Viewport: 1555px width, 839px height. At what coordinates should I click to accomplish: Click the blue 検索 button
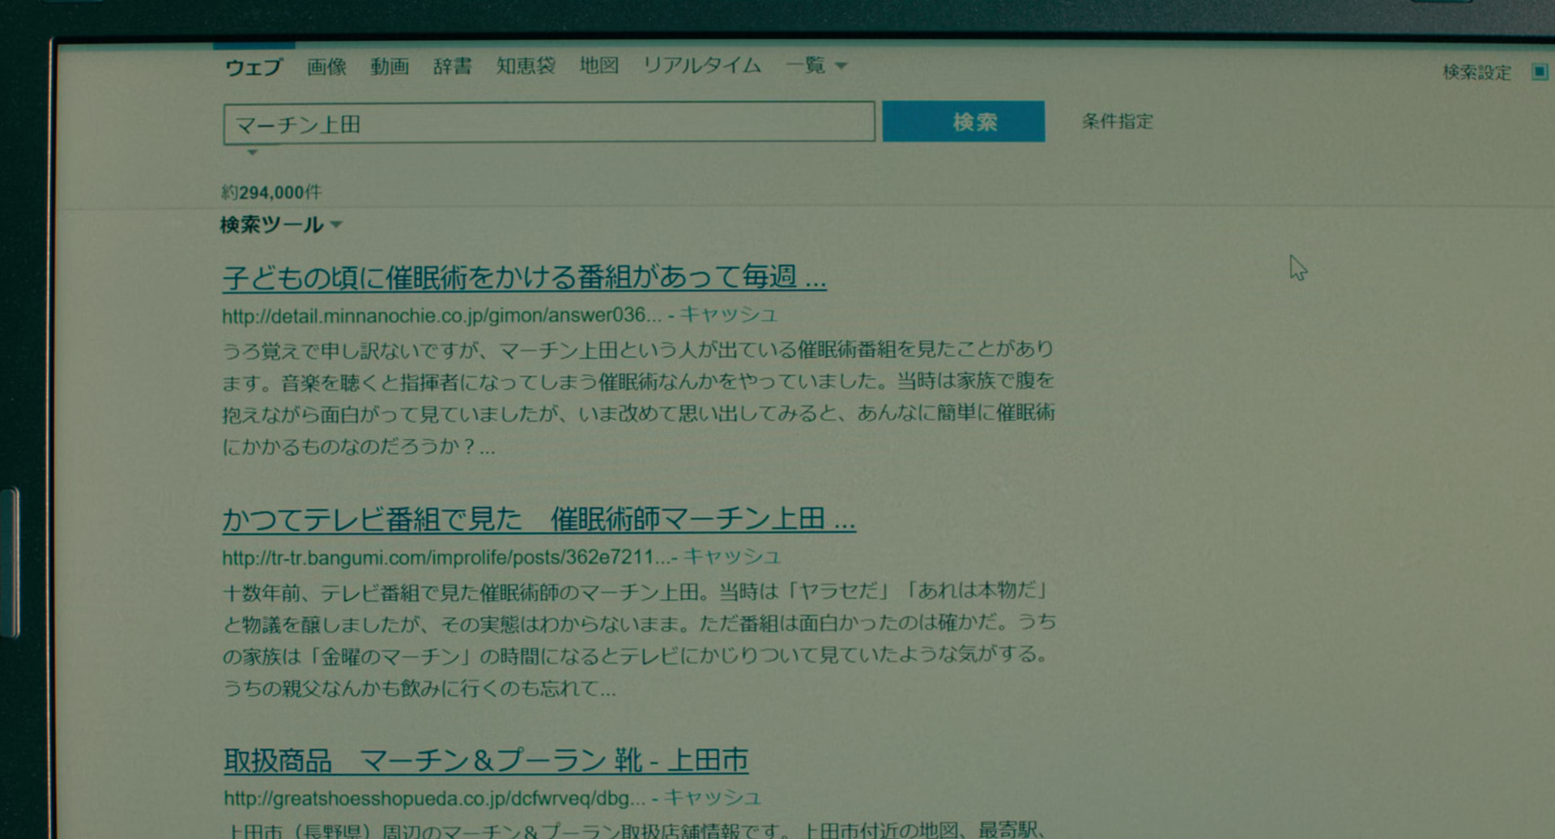(x=964, y=121)
